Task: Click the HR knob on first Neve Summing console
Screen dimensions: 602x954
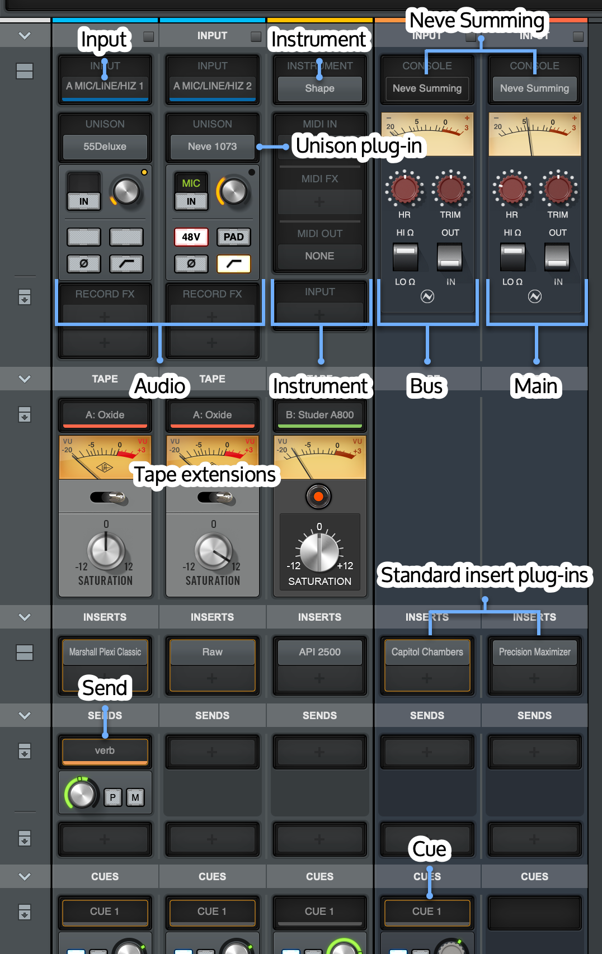Action: pos(405,188)
